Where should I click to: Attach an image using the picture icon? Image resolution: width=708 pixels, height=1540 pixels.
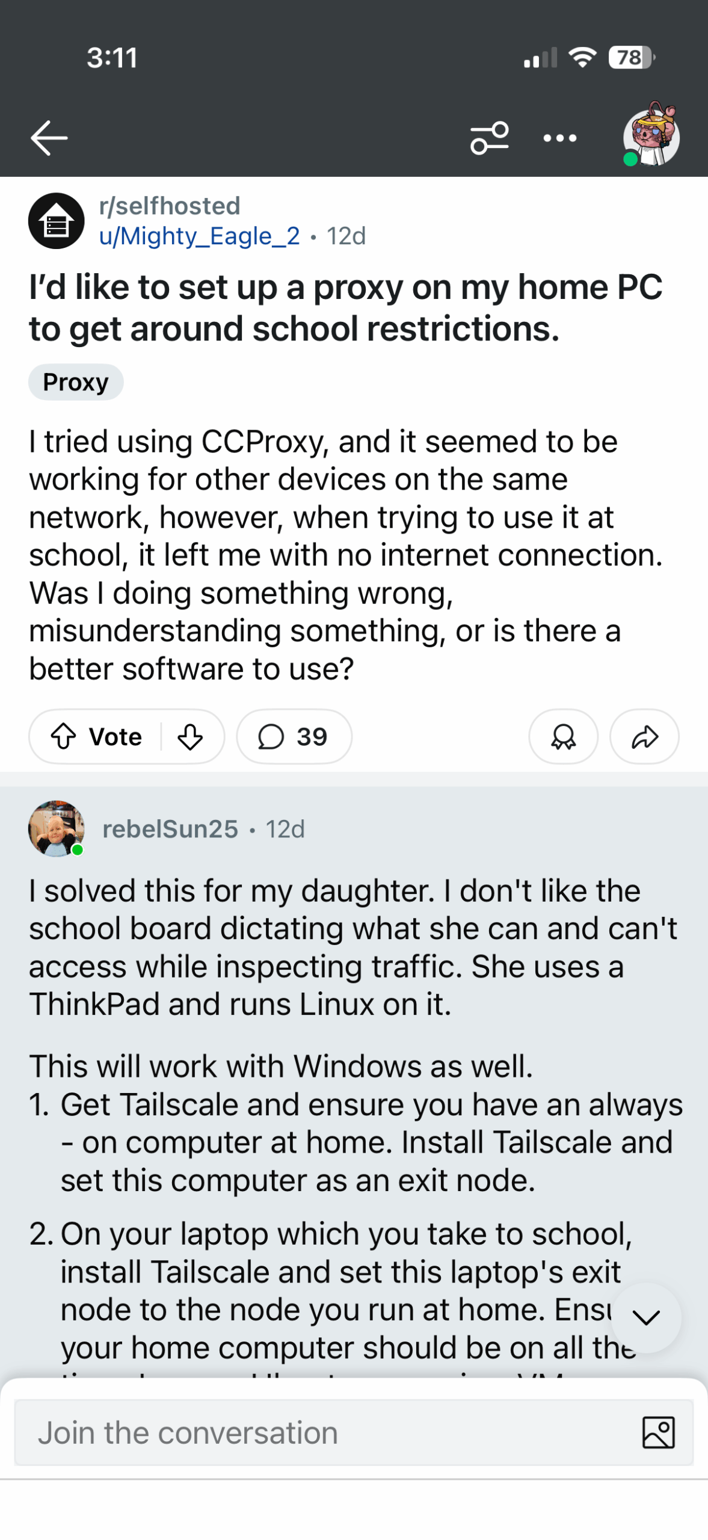pos(658,1432)
